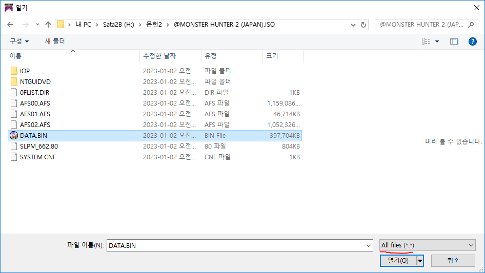
Task: Close the 열기 dialog window
Action: click(477, 8)
